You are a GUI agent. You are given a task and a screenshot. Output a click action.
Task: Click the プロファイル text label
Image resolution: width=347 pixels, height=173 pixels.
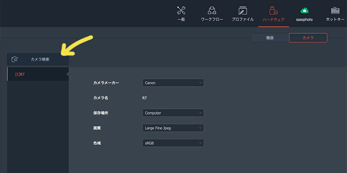point(243,19)
